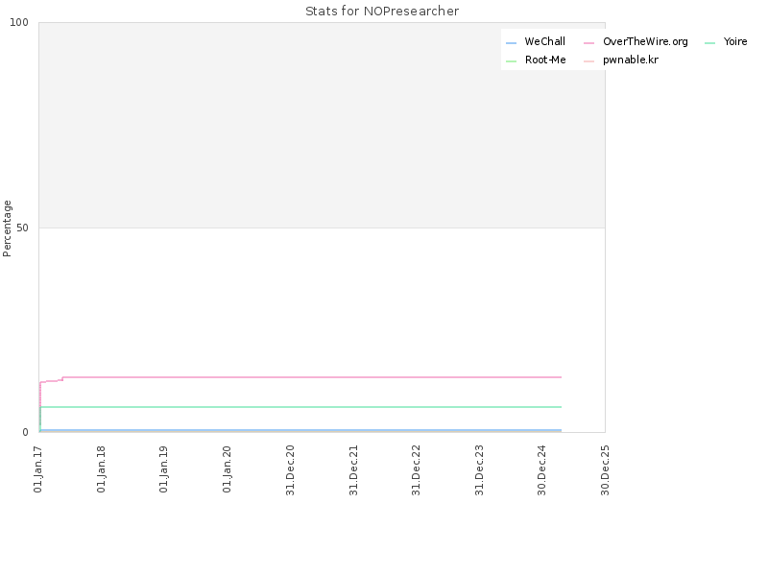Screen dimensions: 768x576
Task: Click the 01.Jan.17 date tick label
Action: point(38,468)
